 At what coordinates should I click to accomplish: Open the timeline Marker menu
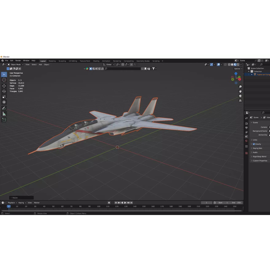[x=37, y=203]
